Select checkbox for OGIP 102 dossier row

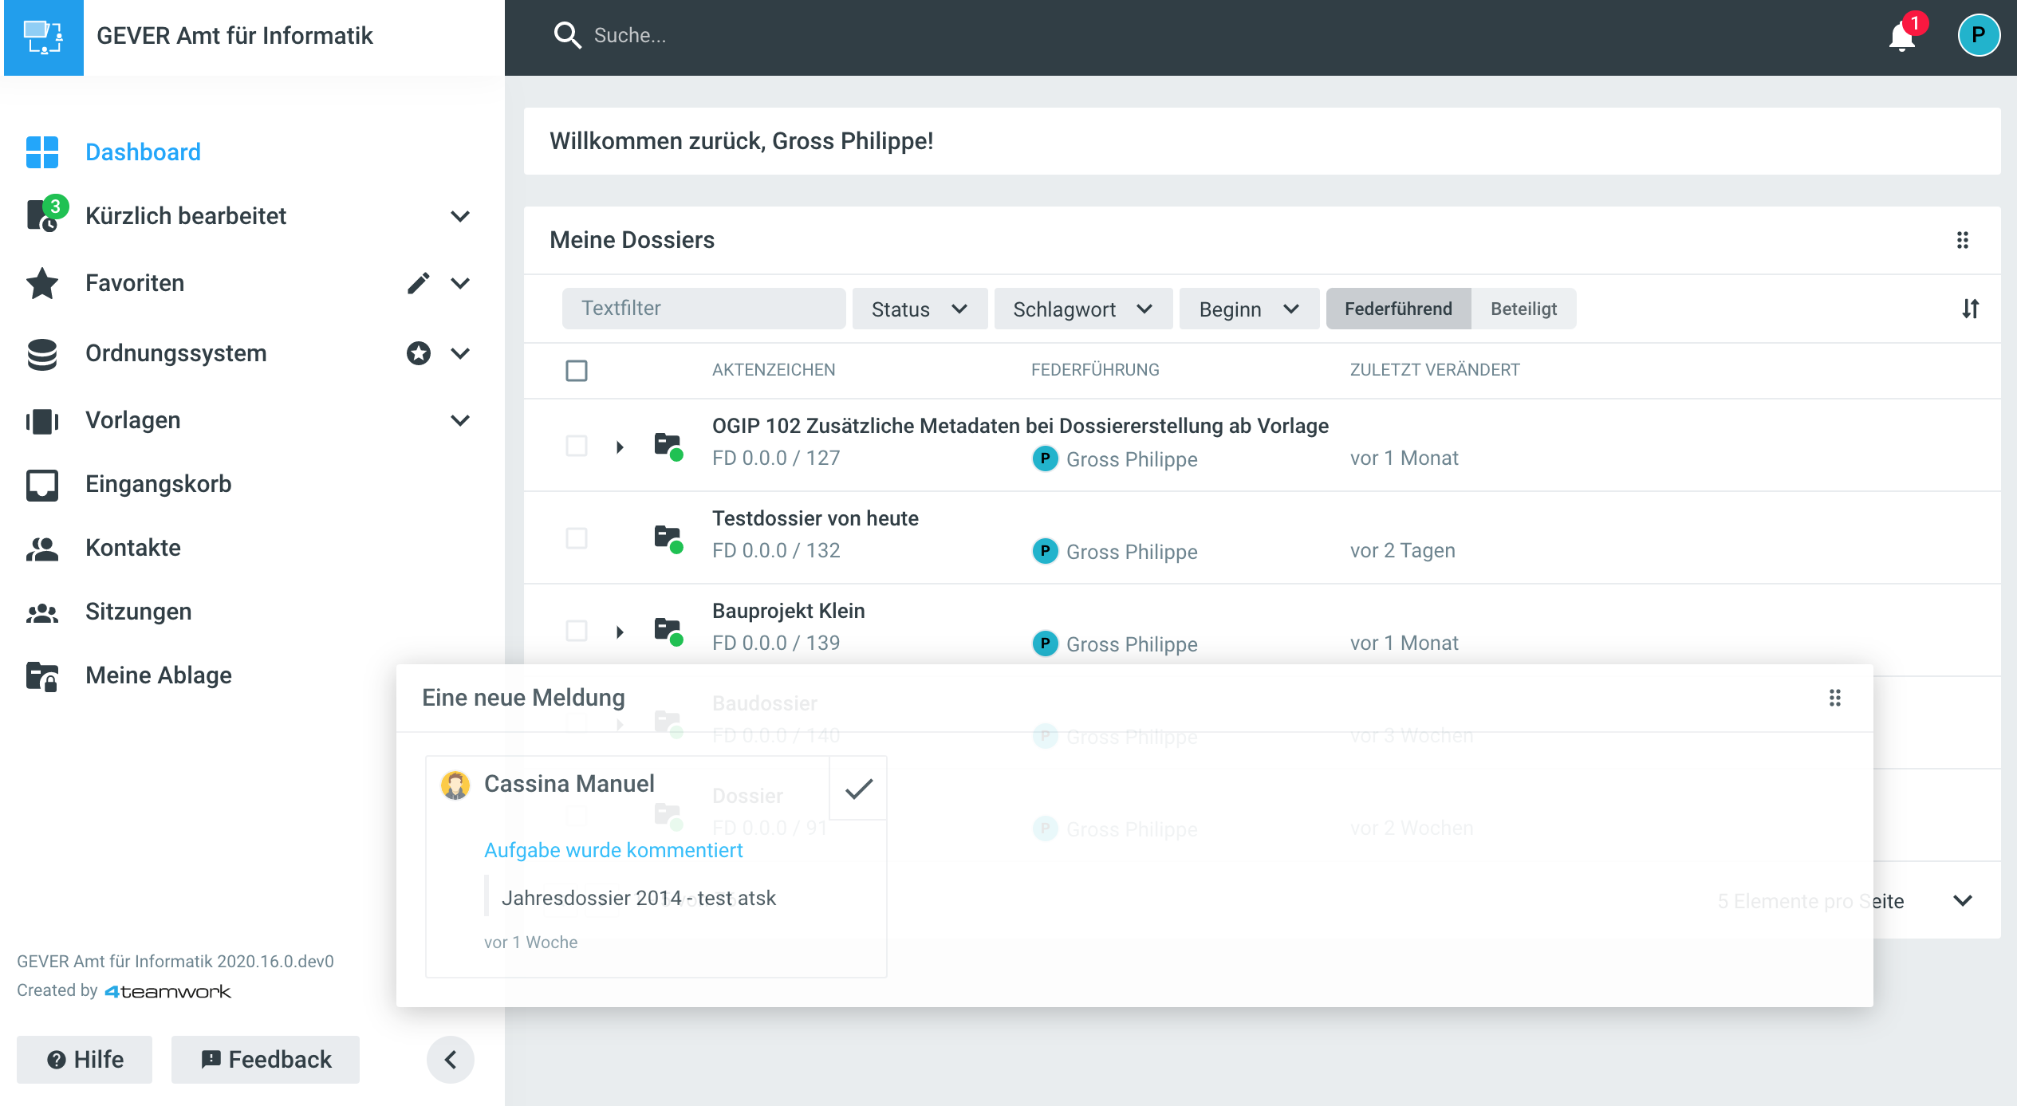click(576, 446)
